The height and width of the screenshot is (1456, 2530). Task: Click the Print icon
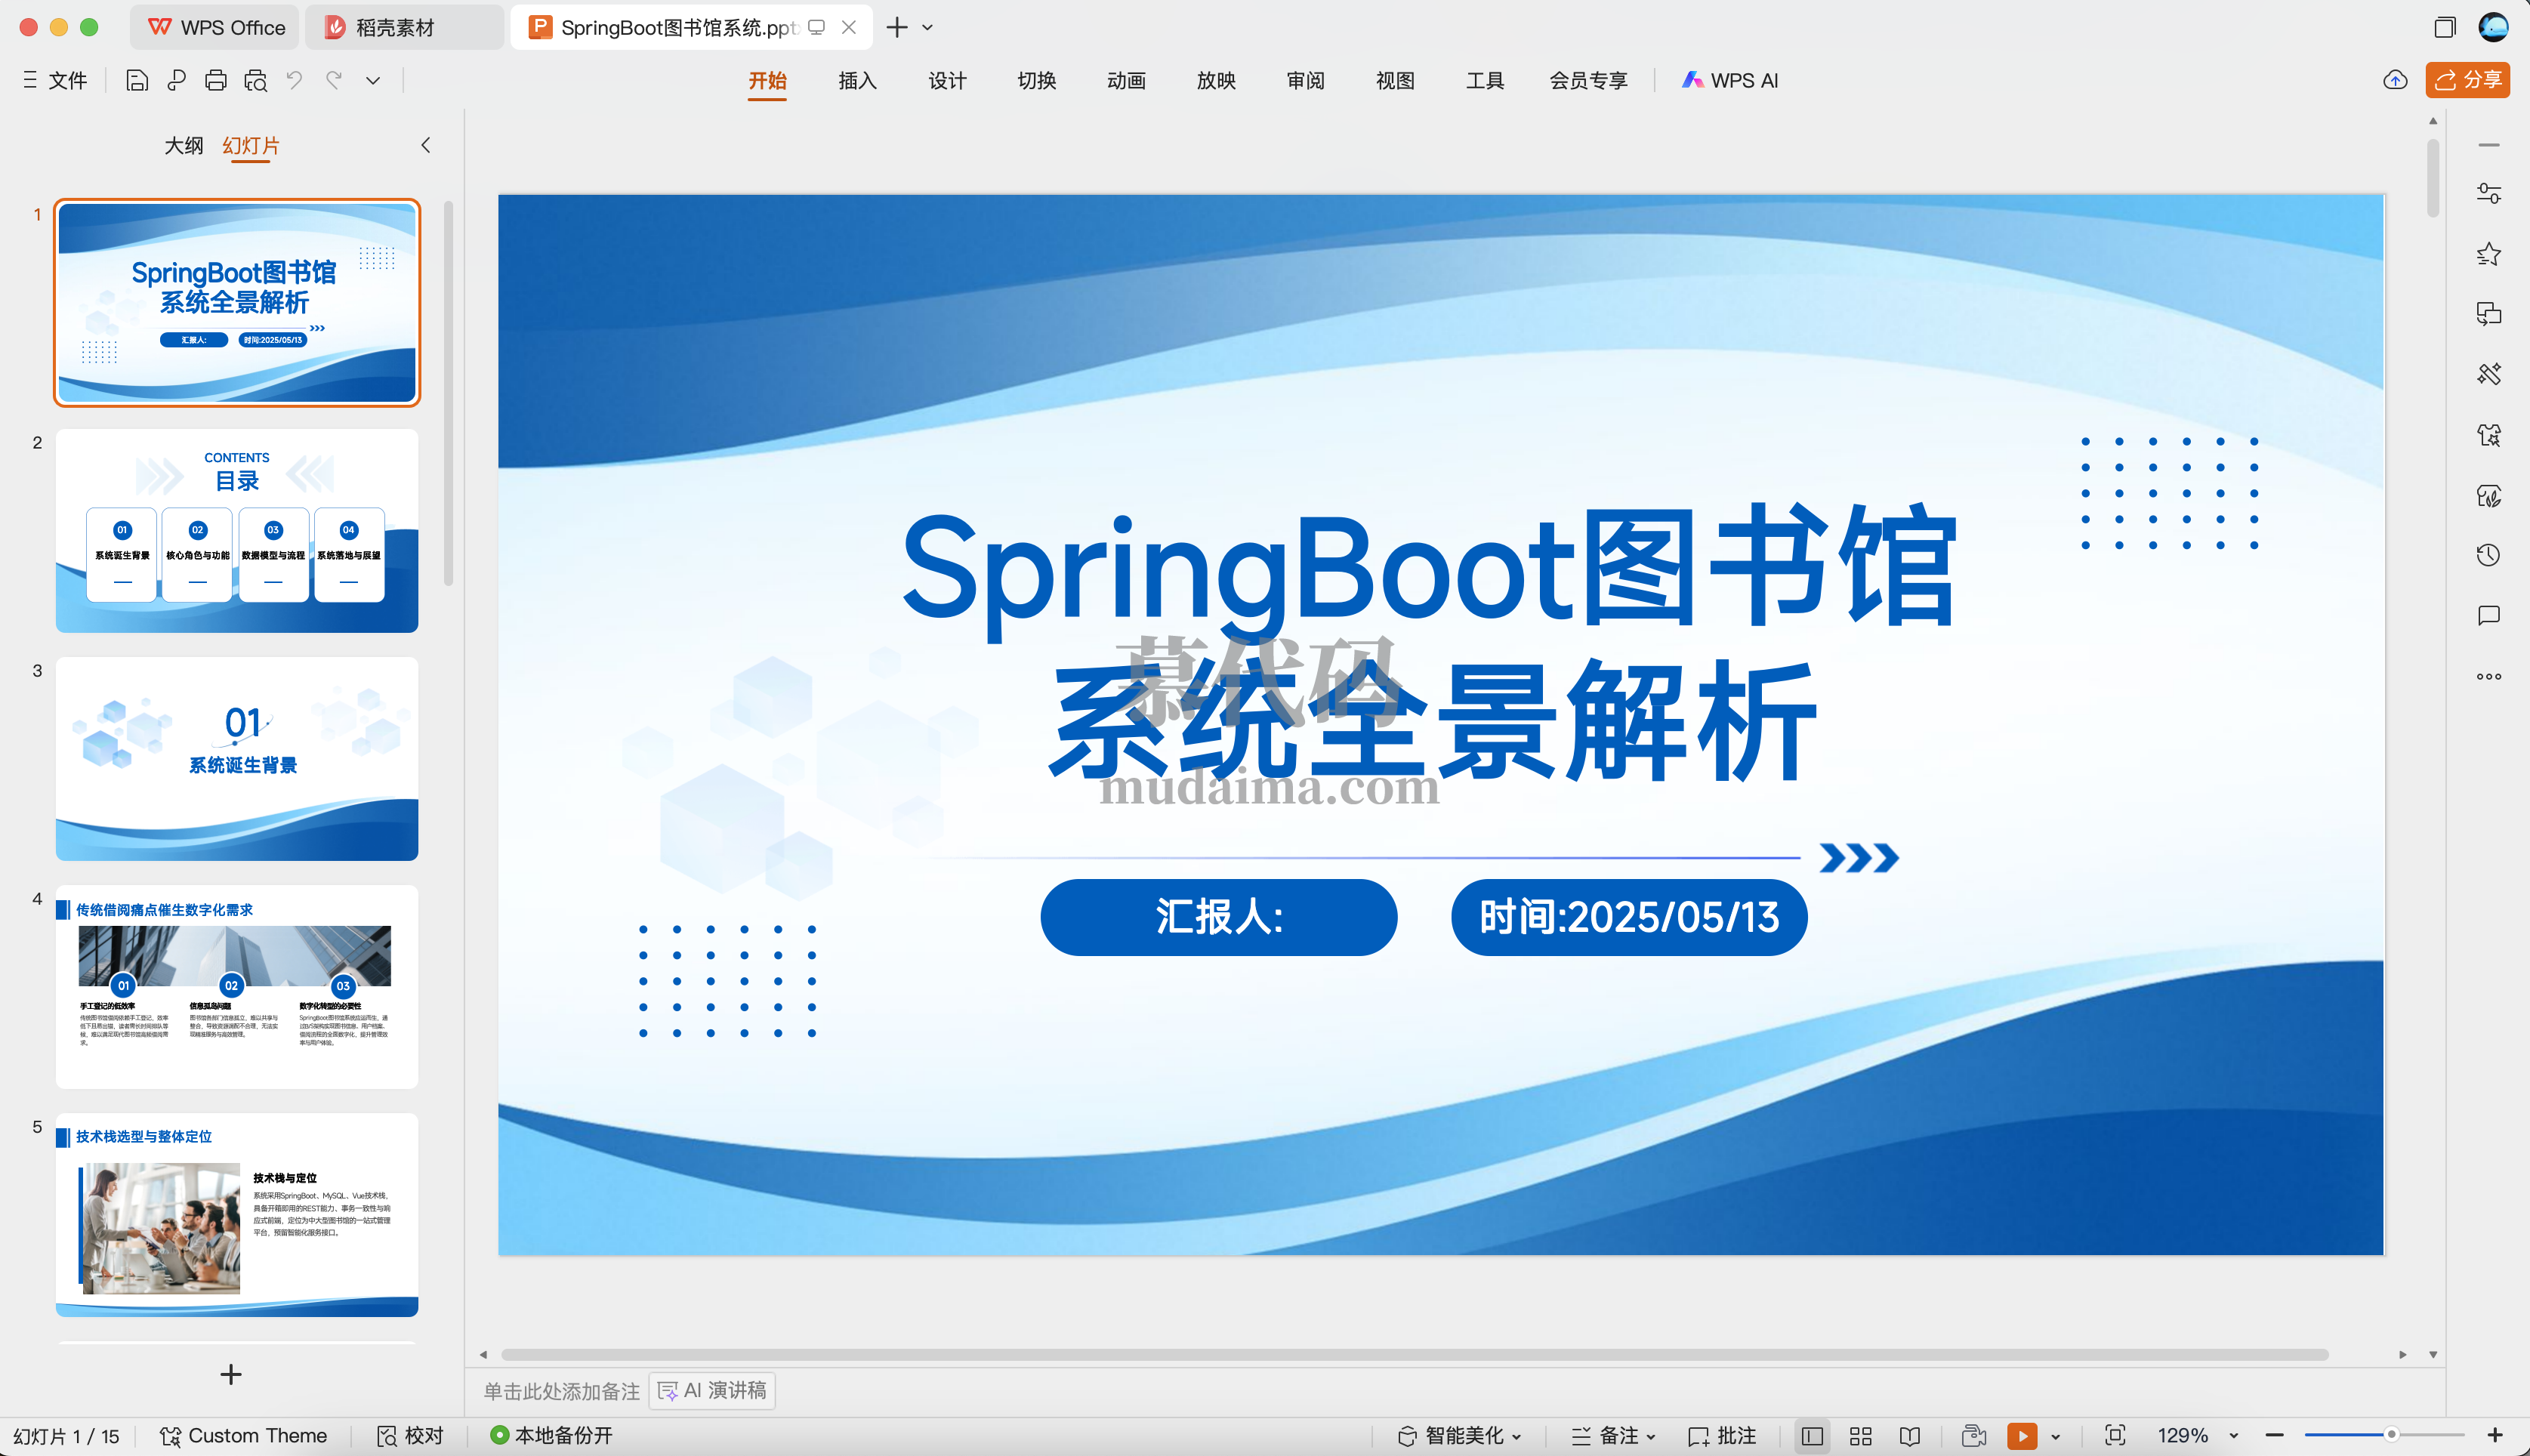click(216, 80)
